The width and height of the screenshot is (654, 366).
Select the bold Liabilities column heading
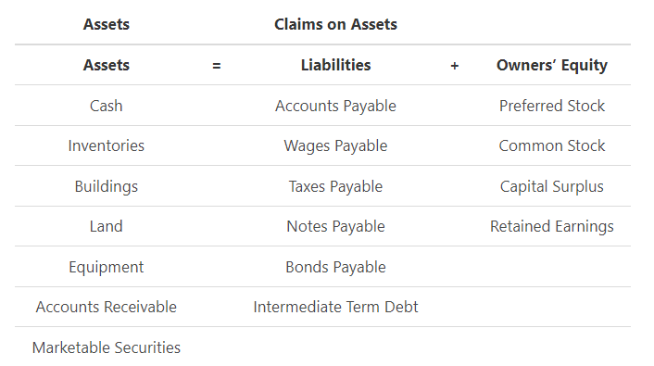[x=335, y=65]
